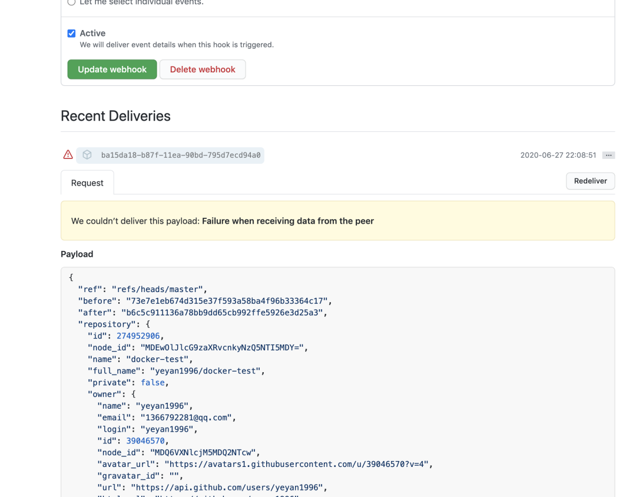Click the package cube icon beside the delivery ID
The width and height of the screenshot is (636, 497).
pos(87,154)
